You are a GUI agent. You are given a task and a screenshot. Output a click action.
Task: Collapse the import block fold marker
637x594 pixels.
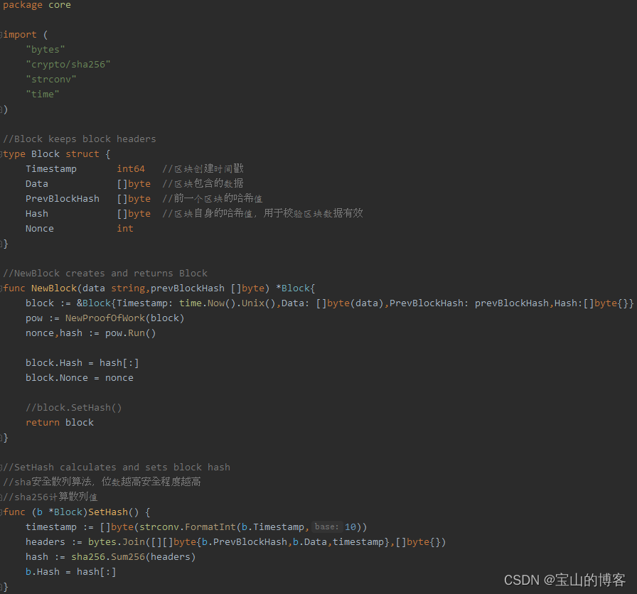[x=1, y=35]
